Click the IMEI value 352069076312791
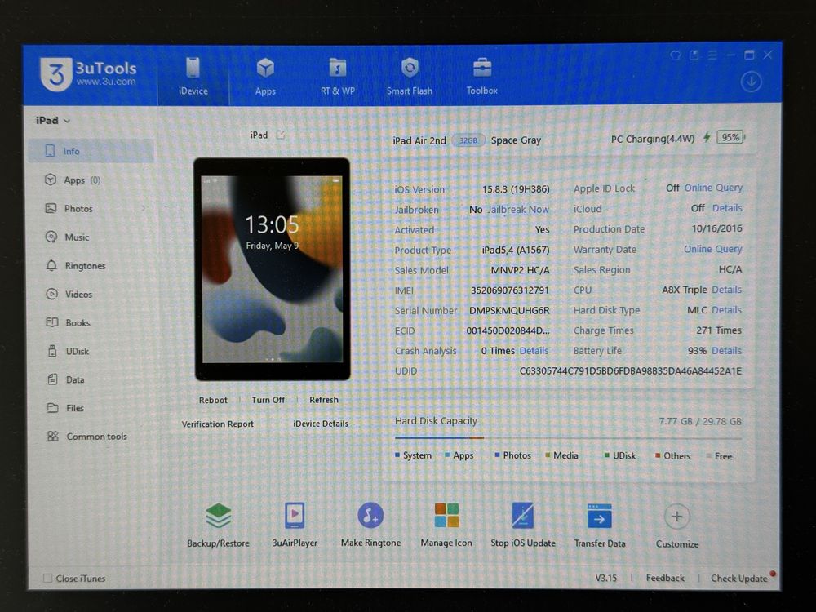 pyautogui.click(x=509, y=290)
